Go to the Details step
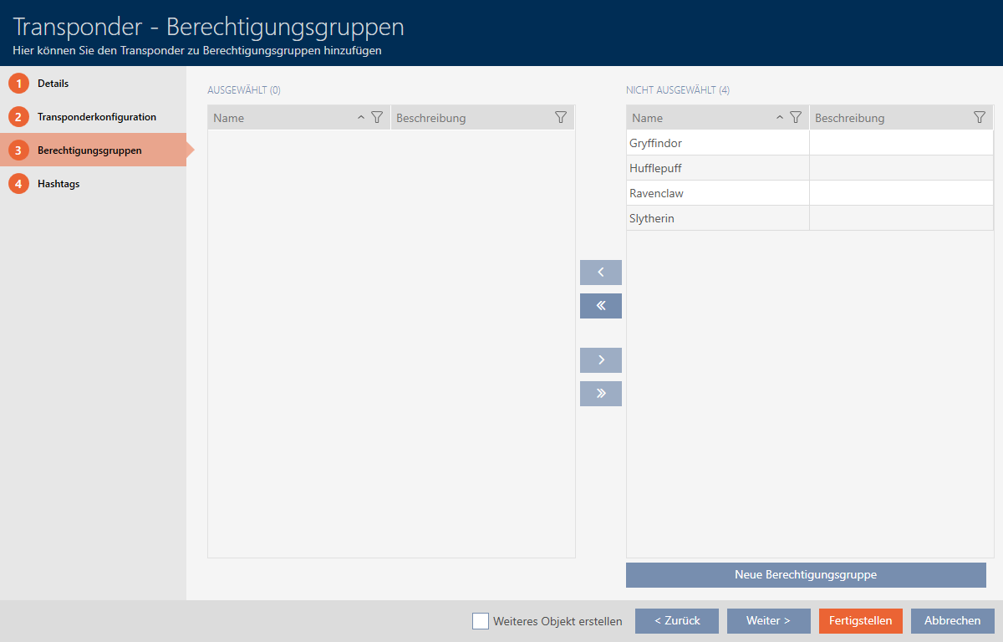 pyautogui.click(x=53, y=84)
